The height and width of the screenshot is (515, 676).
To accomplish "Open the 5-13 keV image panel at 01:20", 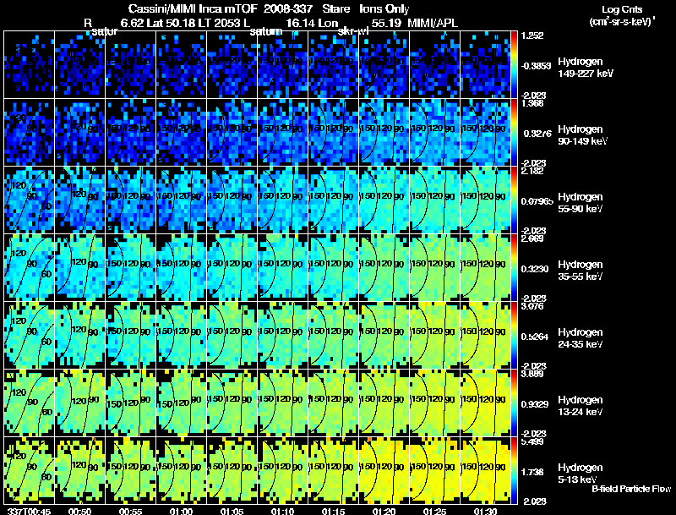I will pyautogui.click(x=384, y=470).
